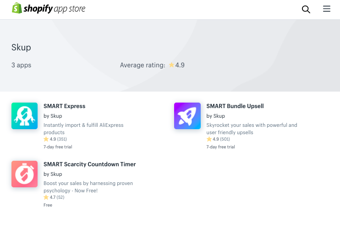Click 'Instantly import & fulfill AliExpress' description

tap(83, 125)
